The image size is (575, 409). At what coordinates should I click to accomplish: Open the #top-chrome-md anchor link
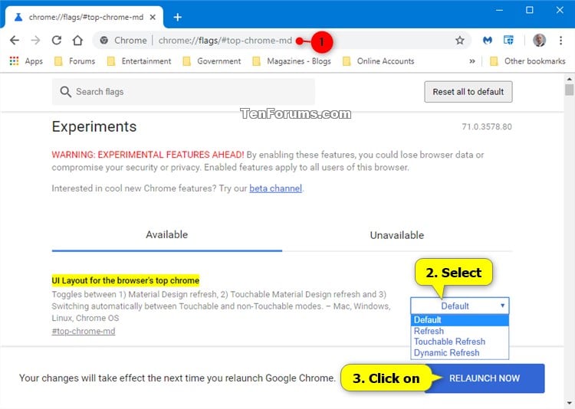[84, 332]
